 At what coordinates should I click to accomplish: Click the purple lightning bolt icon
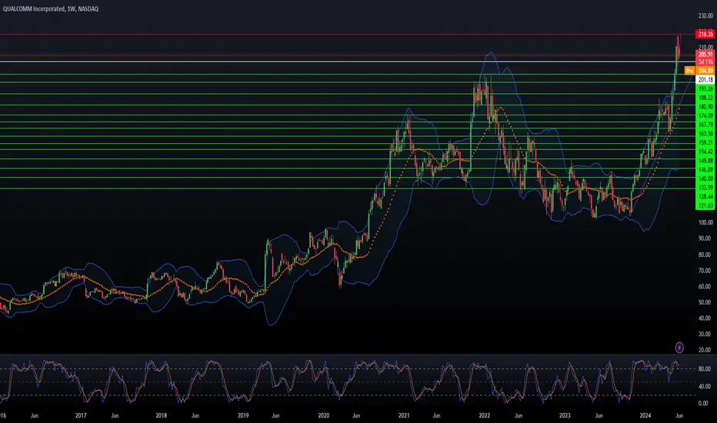pyautogui.click(x=679, y=348)
